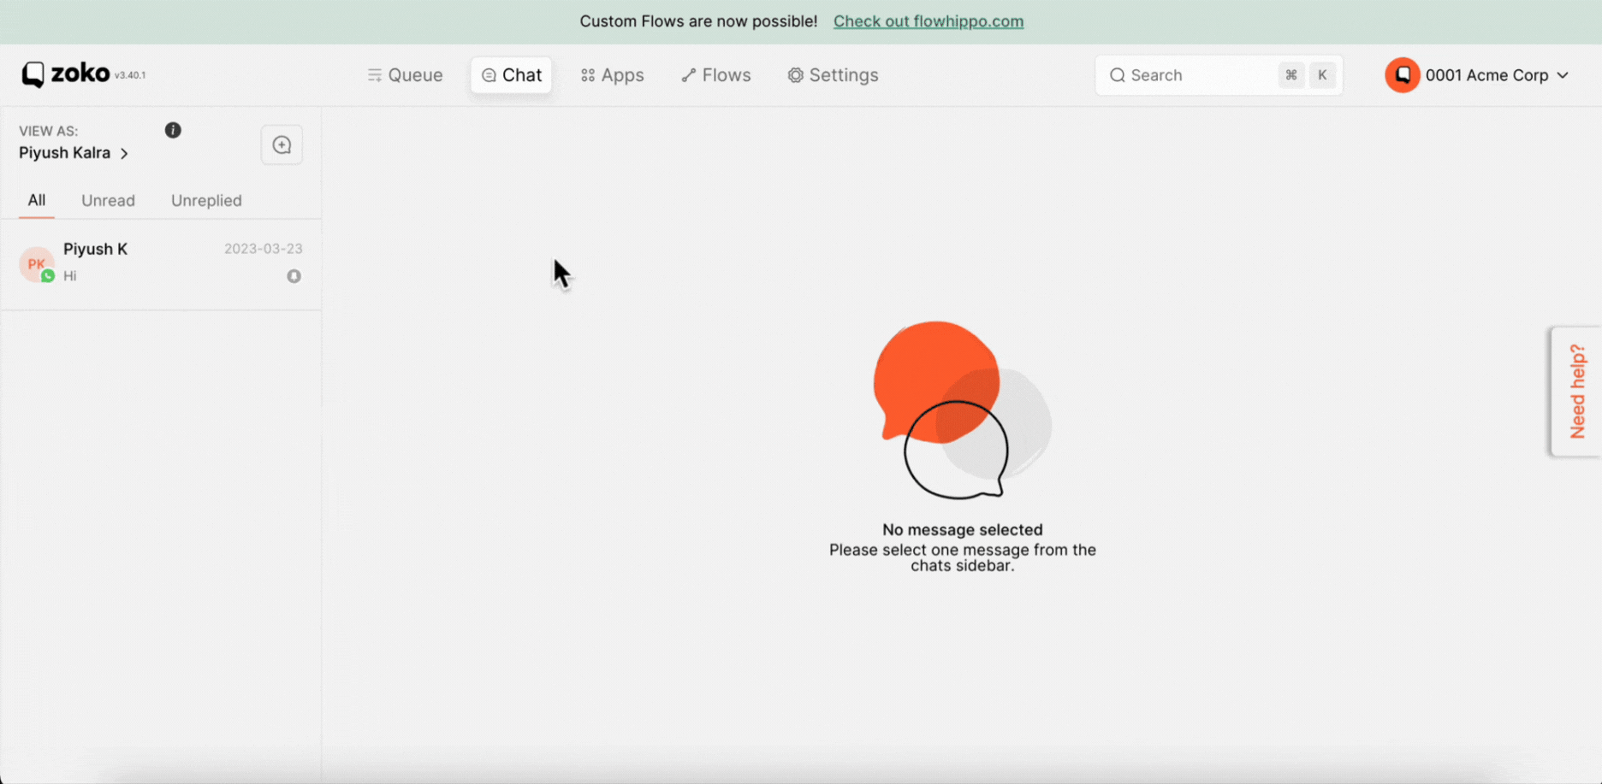
Task: Open the Queue tab
Action: coord(405,75)
